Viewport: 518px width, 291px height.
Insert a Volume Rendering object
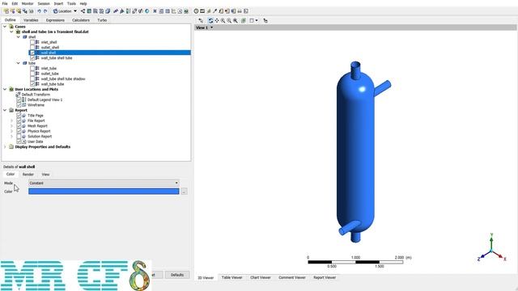[x=108, y=11]
